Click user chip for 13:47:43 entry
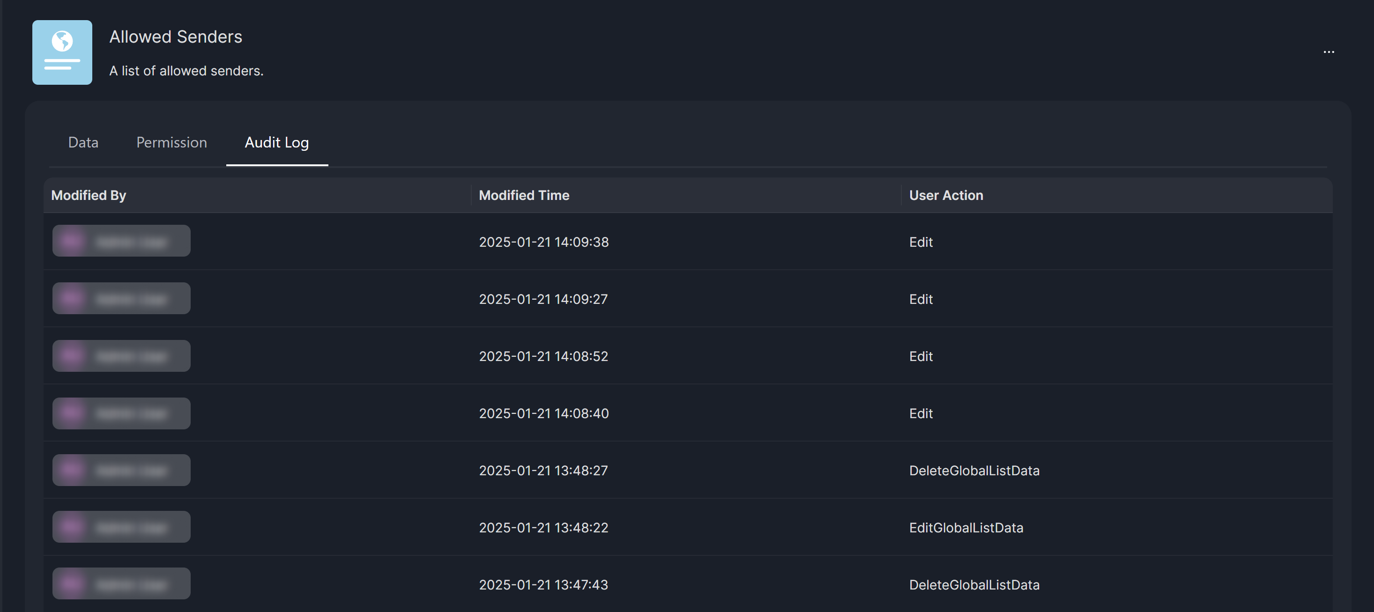Screen dimensions: 1374x612 (x=121, y=584)
